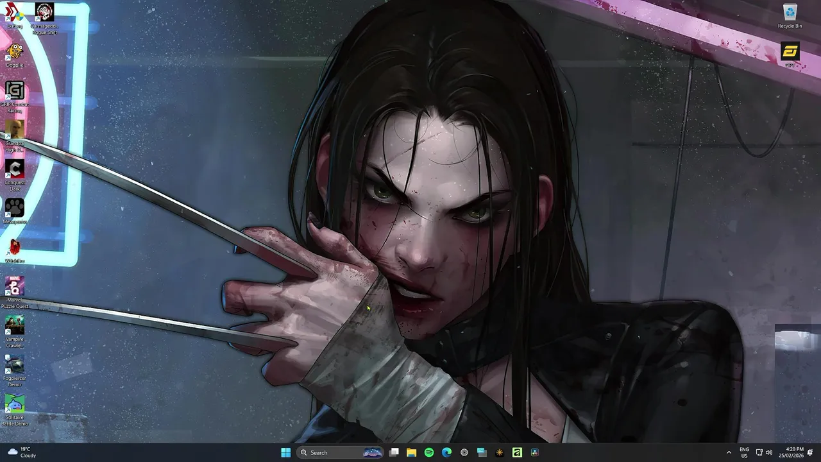Open the clock showing 4:20 PM
821x462 pixels.
[790, 452]
